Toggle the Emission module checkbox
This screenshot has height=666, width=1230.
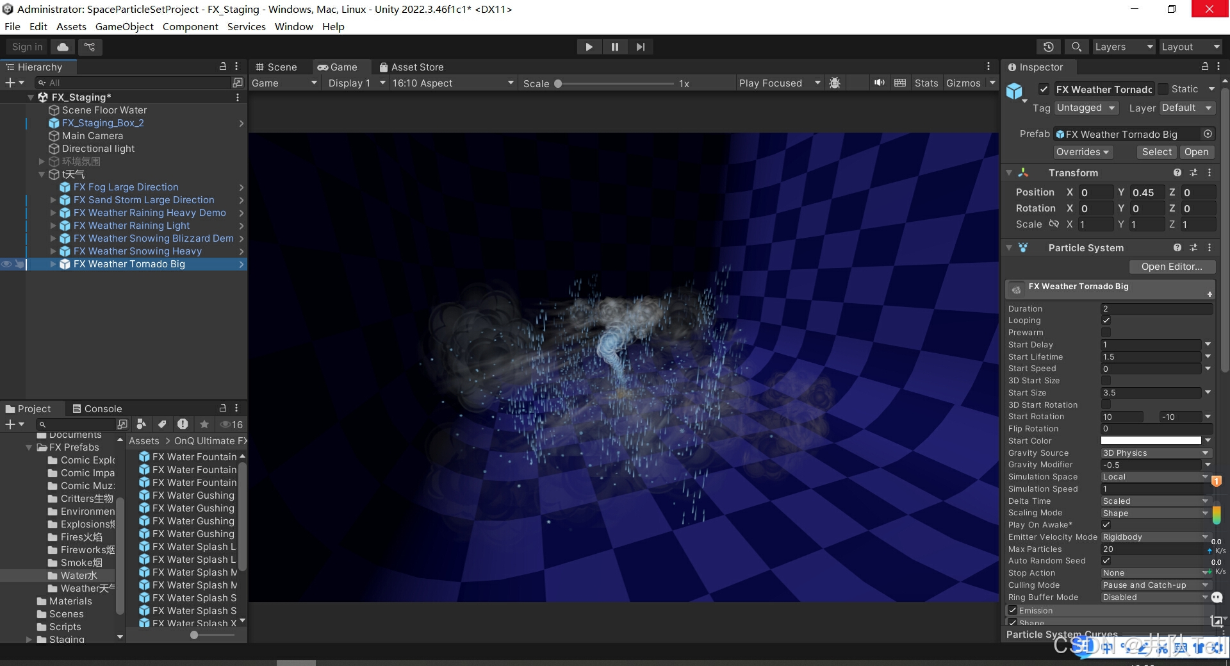[x=1013, y=611]
